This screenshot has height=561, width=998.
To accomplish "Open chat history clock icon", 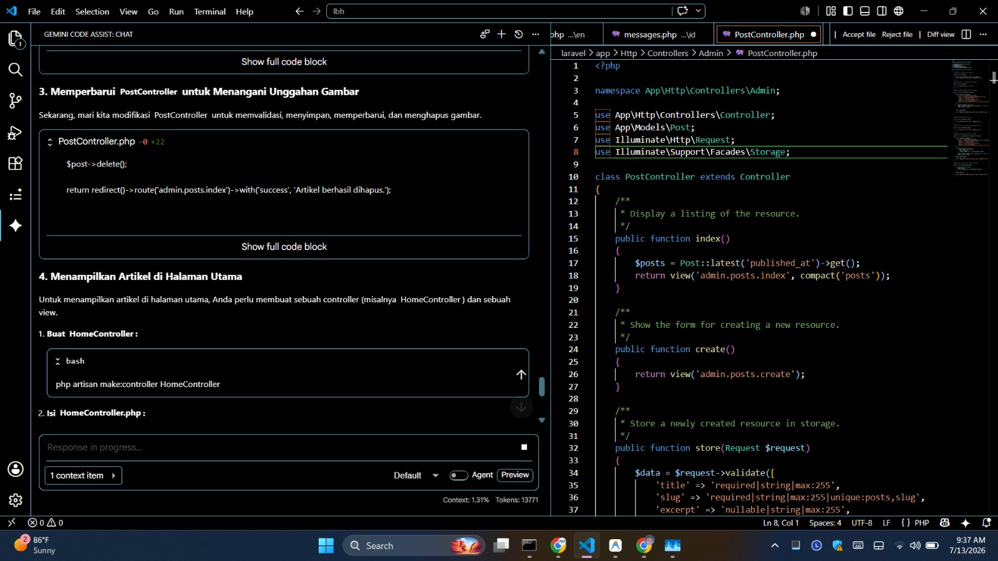I will point(518,34).
